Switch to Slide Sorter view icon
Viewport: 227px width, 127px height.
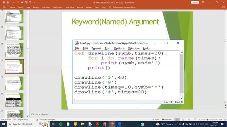tap(183, 120)
